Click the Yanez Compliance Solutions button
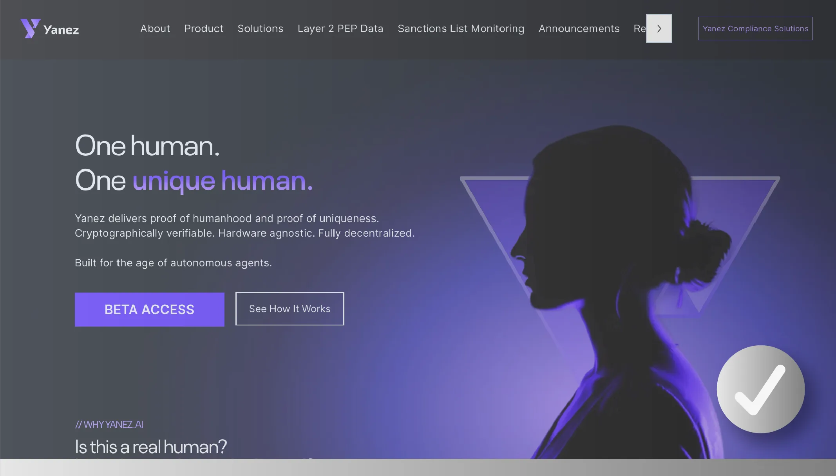 [x=755, y=29]
